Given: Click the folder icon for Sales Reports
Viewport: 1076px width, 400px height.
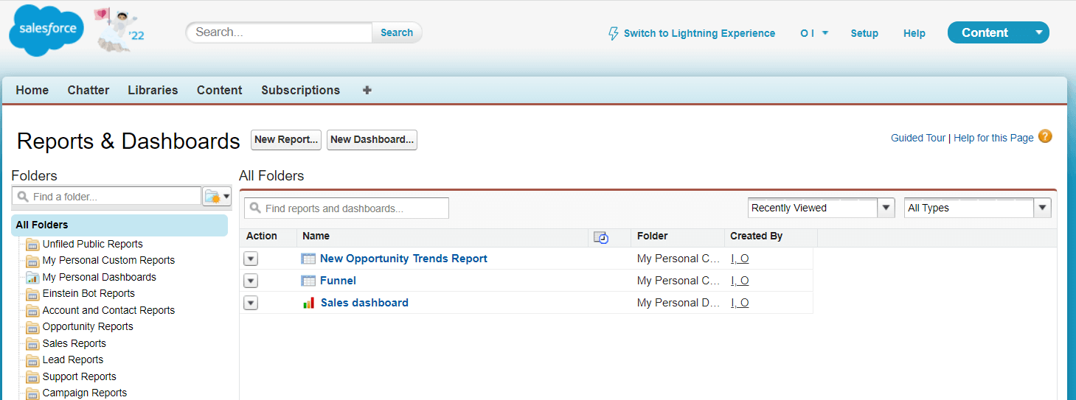Looking at the screenshot, I should [x=32, y=343].
